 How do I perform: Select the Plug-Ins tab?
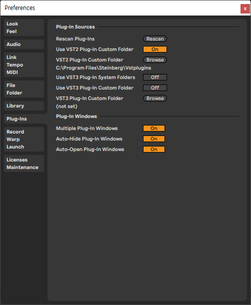pos(25,119)
